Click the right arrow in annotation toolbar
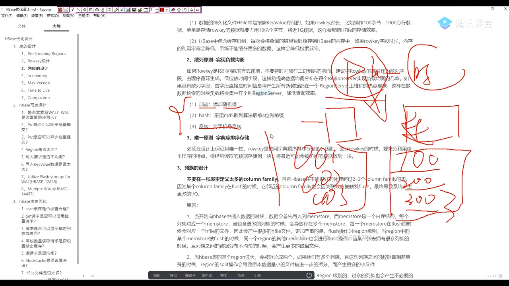 pos(197,10)
